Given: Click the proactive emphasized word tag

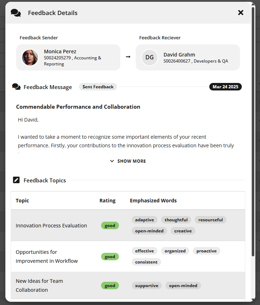Looking at the screenshot, I should click(x=206, y=251).
